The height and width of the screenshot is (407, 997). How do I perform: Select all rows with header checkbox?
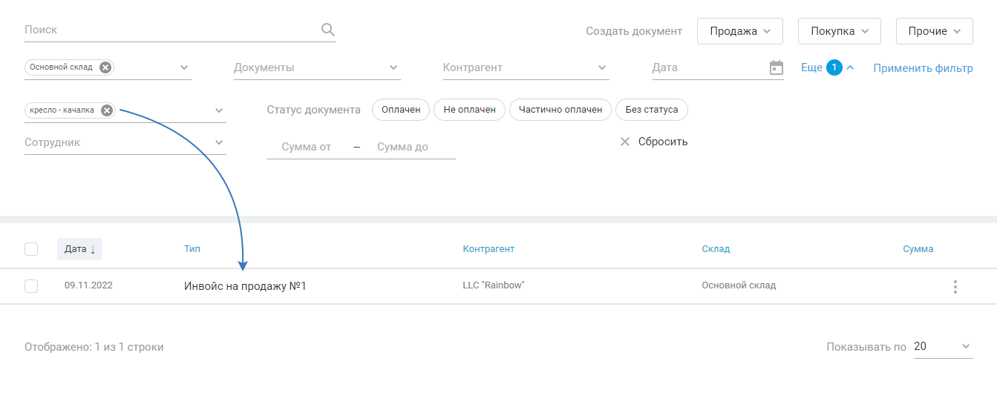(x=31, y=249)
